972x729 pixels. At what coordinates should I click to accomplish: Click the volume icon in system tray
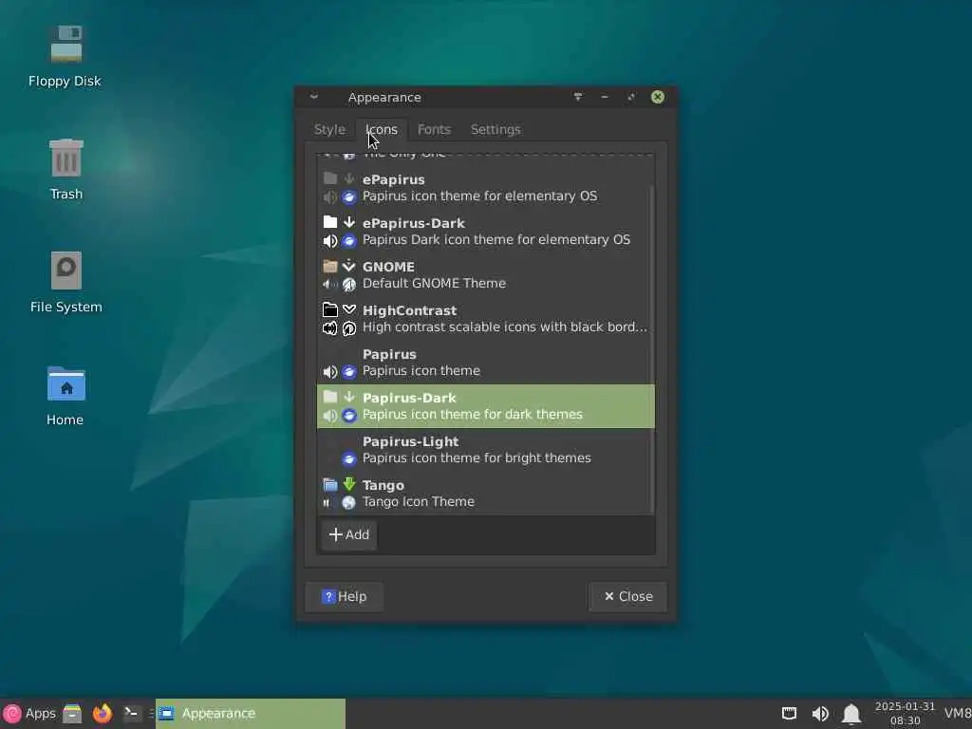[820, 714]
